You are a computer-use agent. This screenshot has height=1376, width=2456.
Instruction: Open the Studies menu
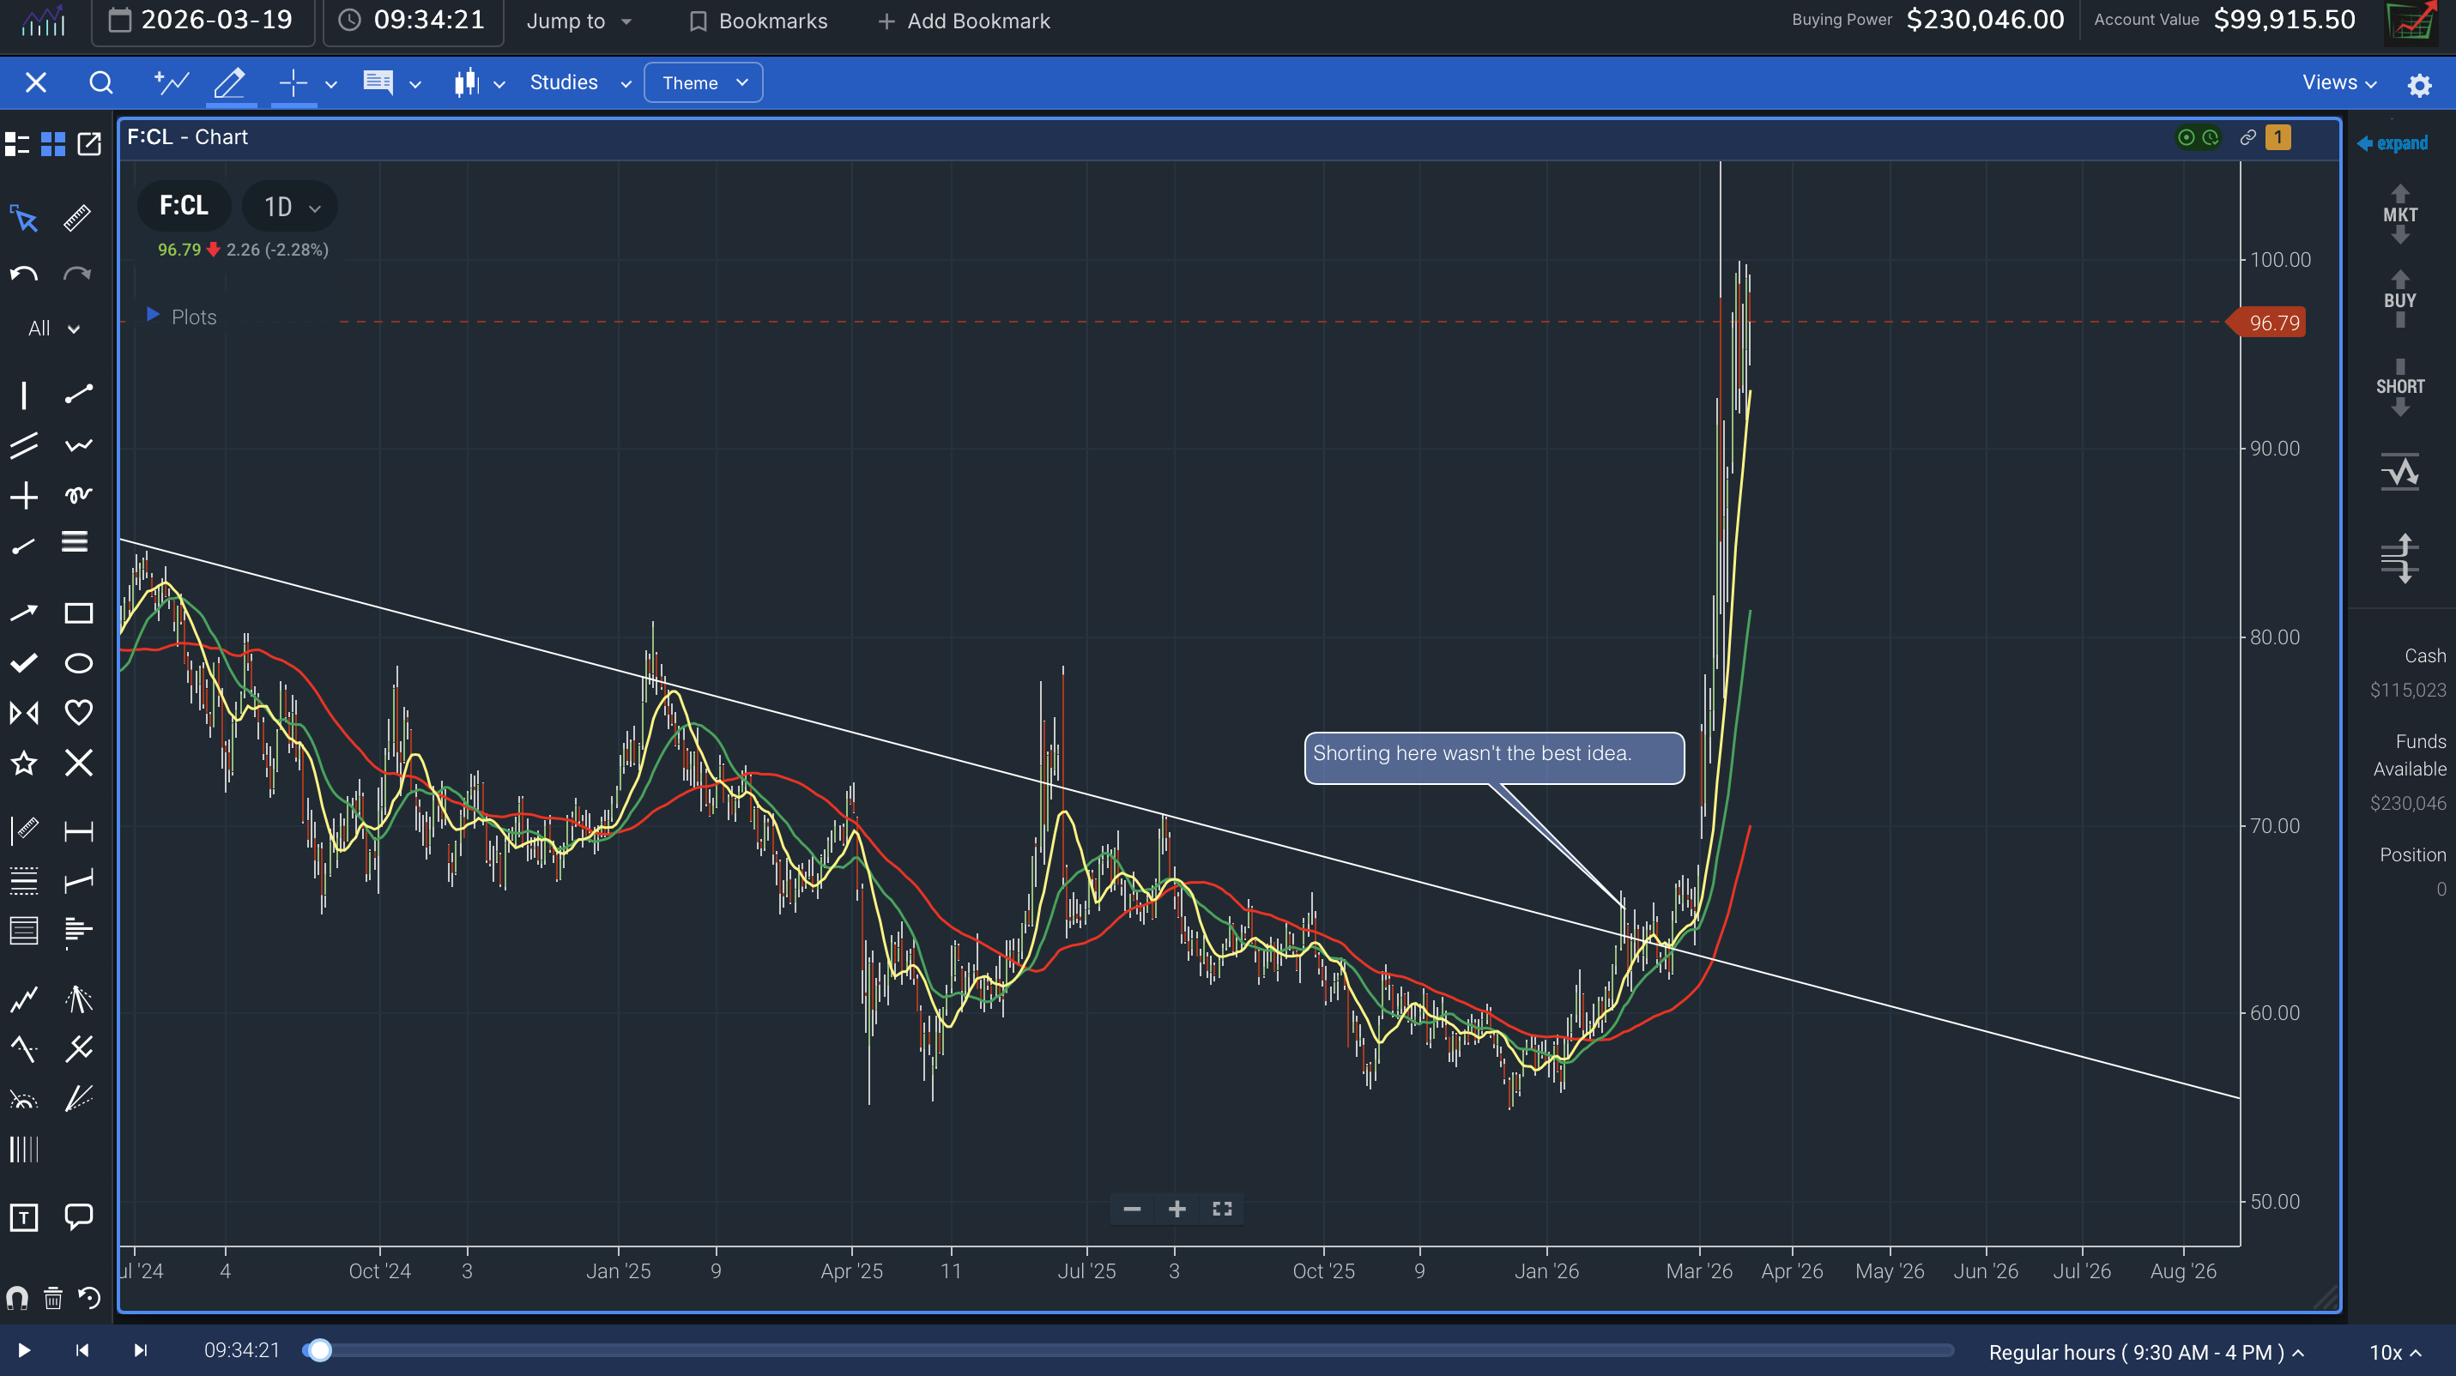[580, 83]
